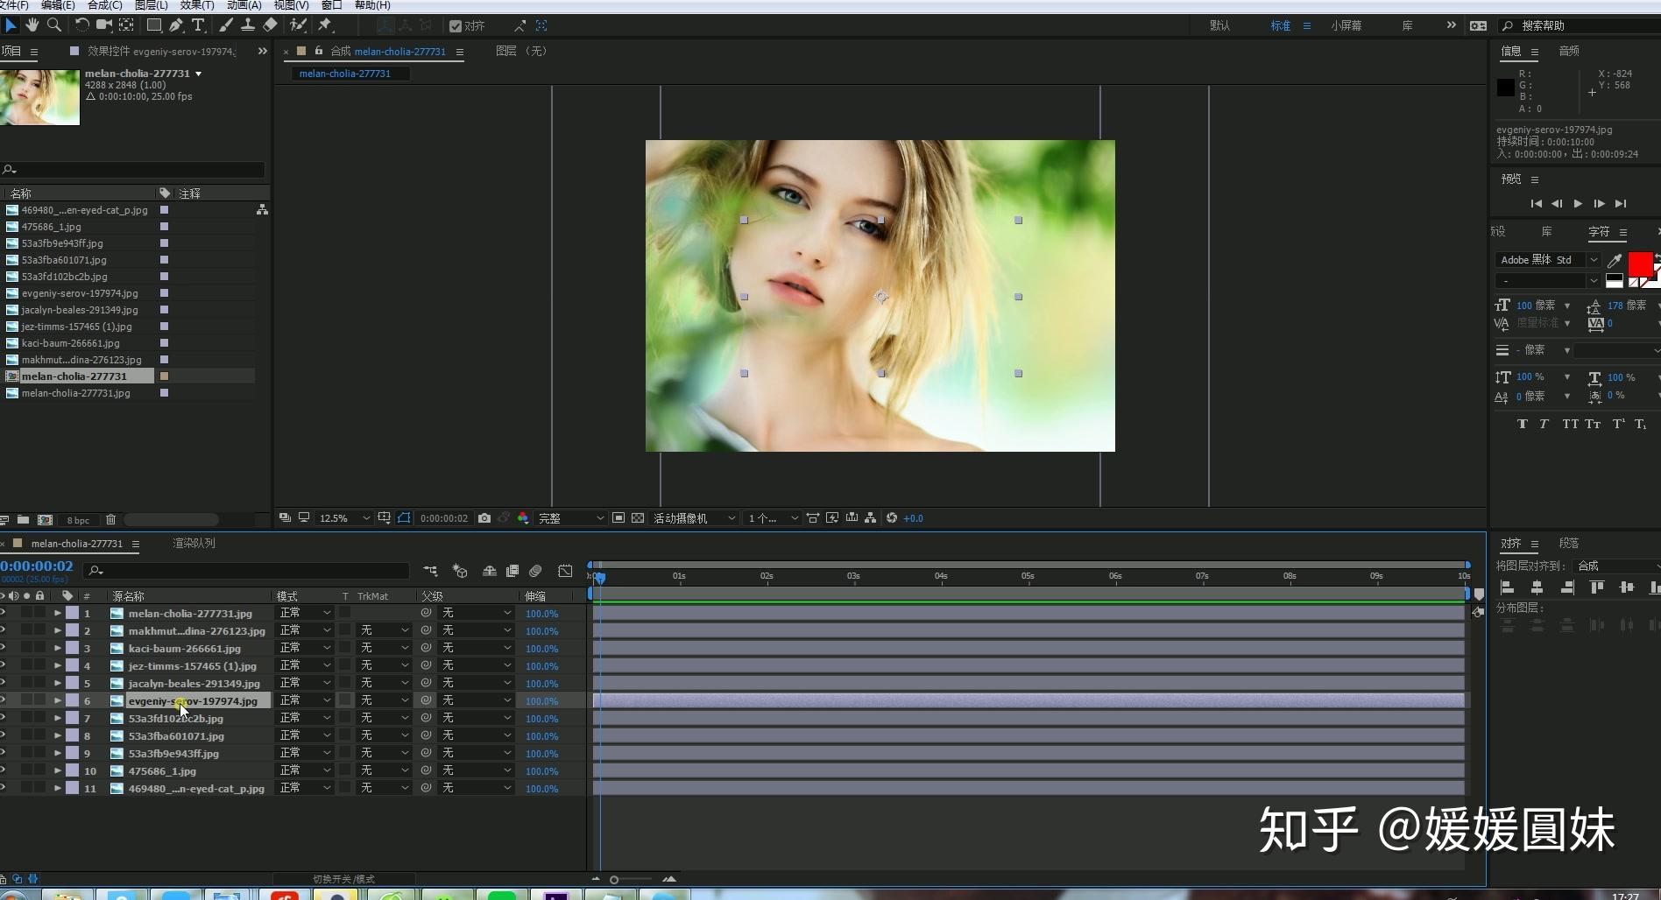Select the Clone Stamp tool
The width and height of the screenshot is (1661, 900).
point(248,25)
